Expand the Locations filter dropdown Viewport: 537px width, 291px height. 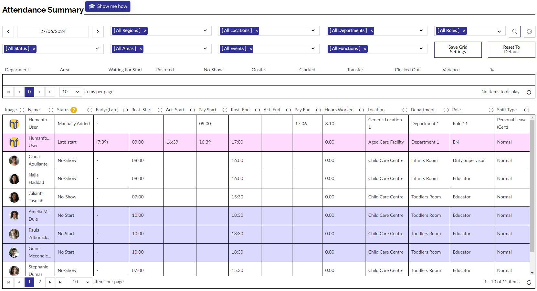[313, 31]
